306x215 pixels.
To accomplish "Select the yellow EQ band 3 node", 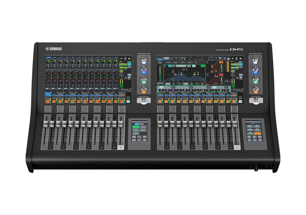I will point(195,74).
